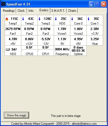Viewport: 108px width, 126px height.
Task: Open the Readings tab
Action: pos(9,11)
